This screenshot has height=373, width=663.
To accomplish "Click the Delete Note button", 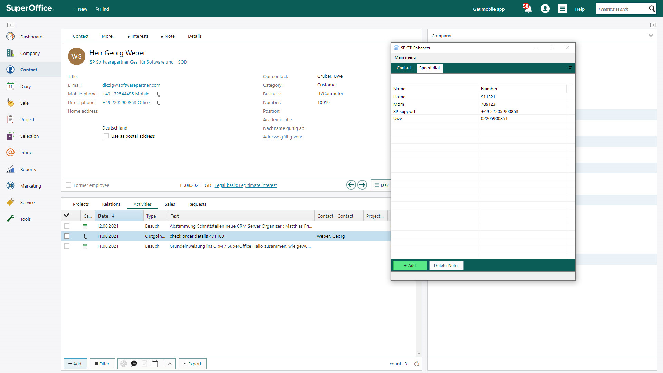I will 445,265.
